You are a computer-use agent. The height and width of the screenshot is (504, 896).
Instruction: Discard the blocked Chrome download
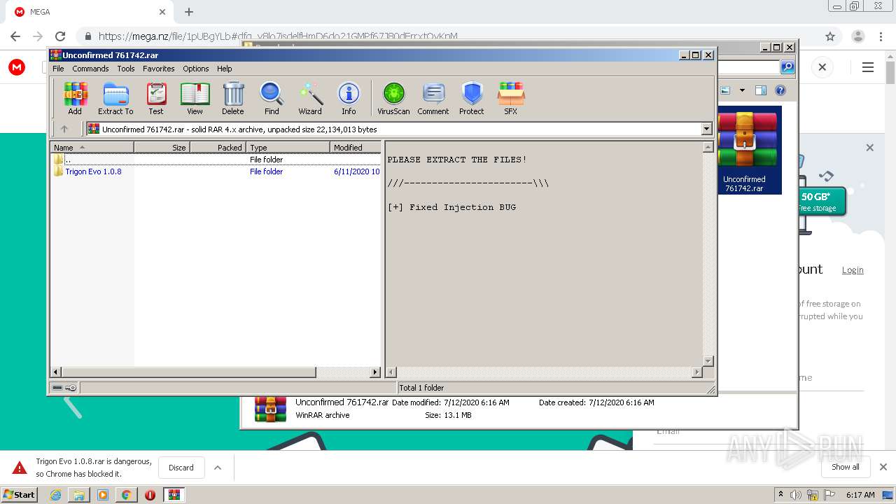click(181, 468)
